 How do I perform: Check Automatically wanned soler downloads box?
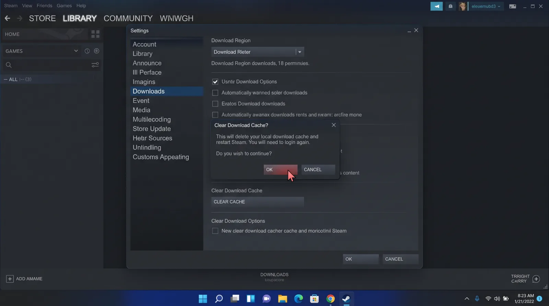click(215, 93)
